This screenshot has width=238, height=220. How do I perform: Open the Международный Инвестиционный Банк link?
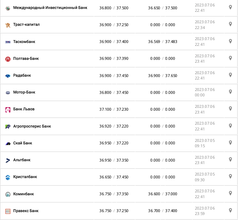50,8
